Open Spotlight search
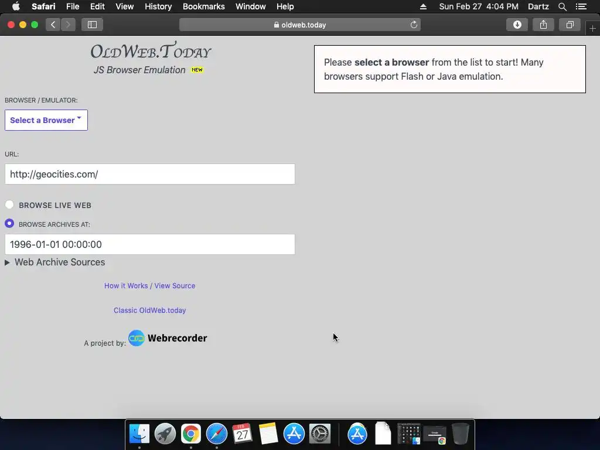The image size is (600, 450). coord(562,6)
